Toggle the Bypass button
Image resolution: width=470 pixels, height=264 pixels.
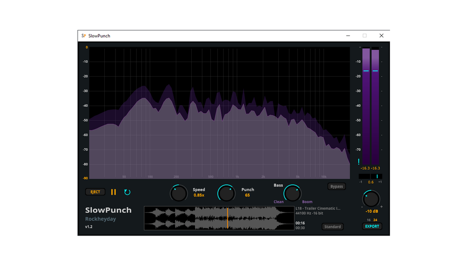(x=336, y=186)
